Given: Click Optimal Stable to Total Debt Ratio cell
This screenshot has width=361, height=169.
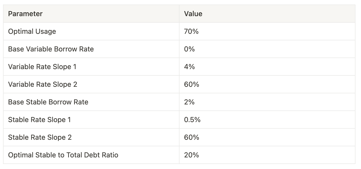Looking at the screenshot, I should point(91,155).
